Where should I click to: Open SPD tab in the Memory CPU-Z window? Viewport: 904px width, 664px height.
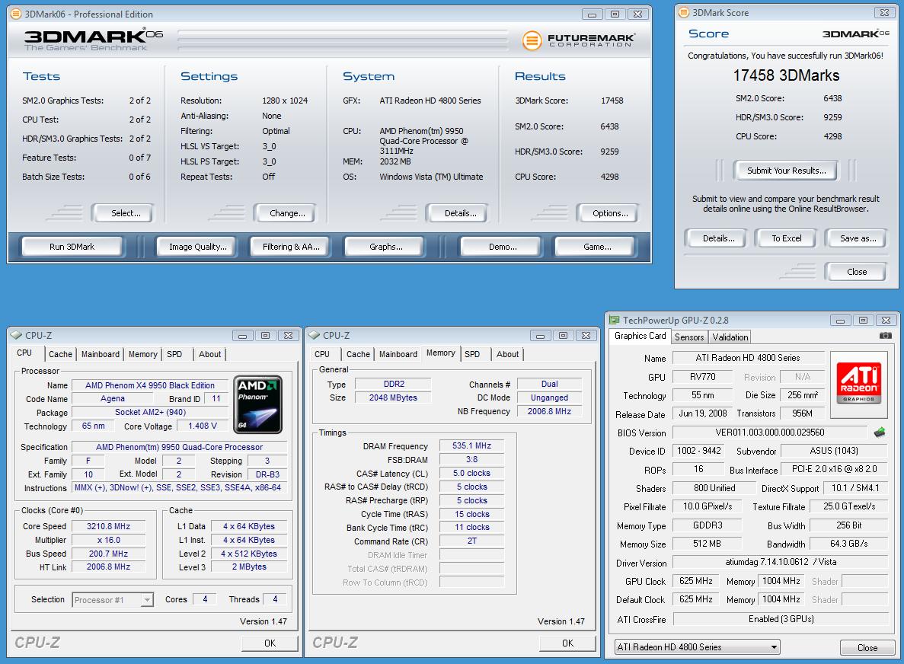[472, 354]
